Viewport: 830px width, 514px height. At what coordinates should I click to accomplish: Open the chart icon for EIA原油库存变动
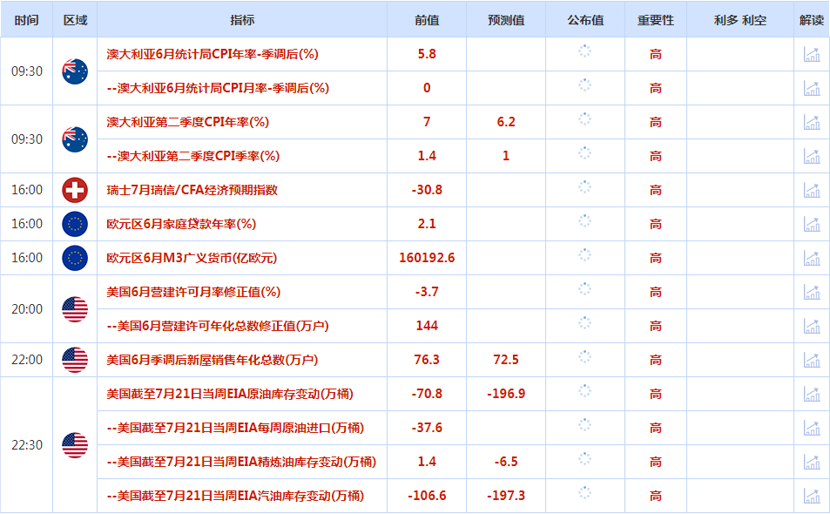pos(813,394)
